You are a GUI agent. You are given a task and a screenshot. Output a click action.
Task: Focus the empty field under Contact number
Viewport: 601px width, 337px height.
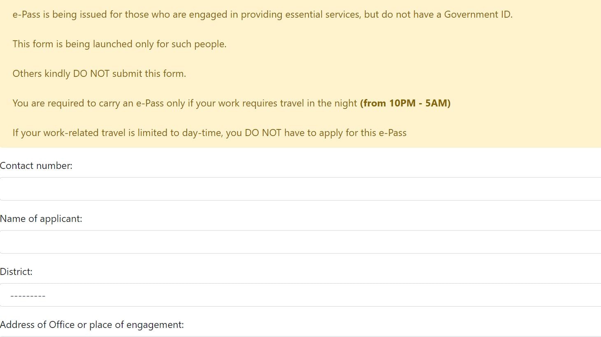coord(165,189)
